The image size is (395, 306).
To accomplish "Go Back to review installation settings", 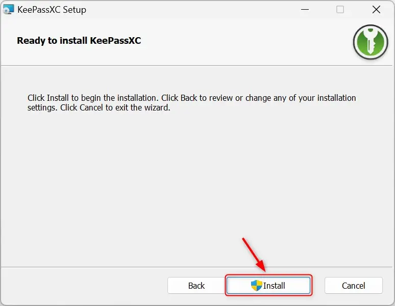I will click(x=196, y=286).
